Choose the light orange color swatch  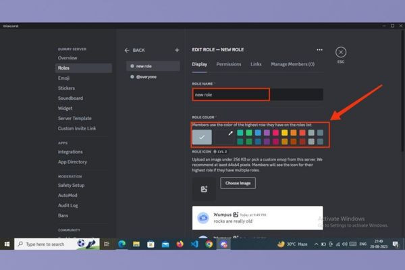click(x=294, y=133)
